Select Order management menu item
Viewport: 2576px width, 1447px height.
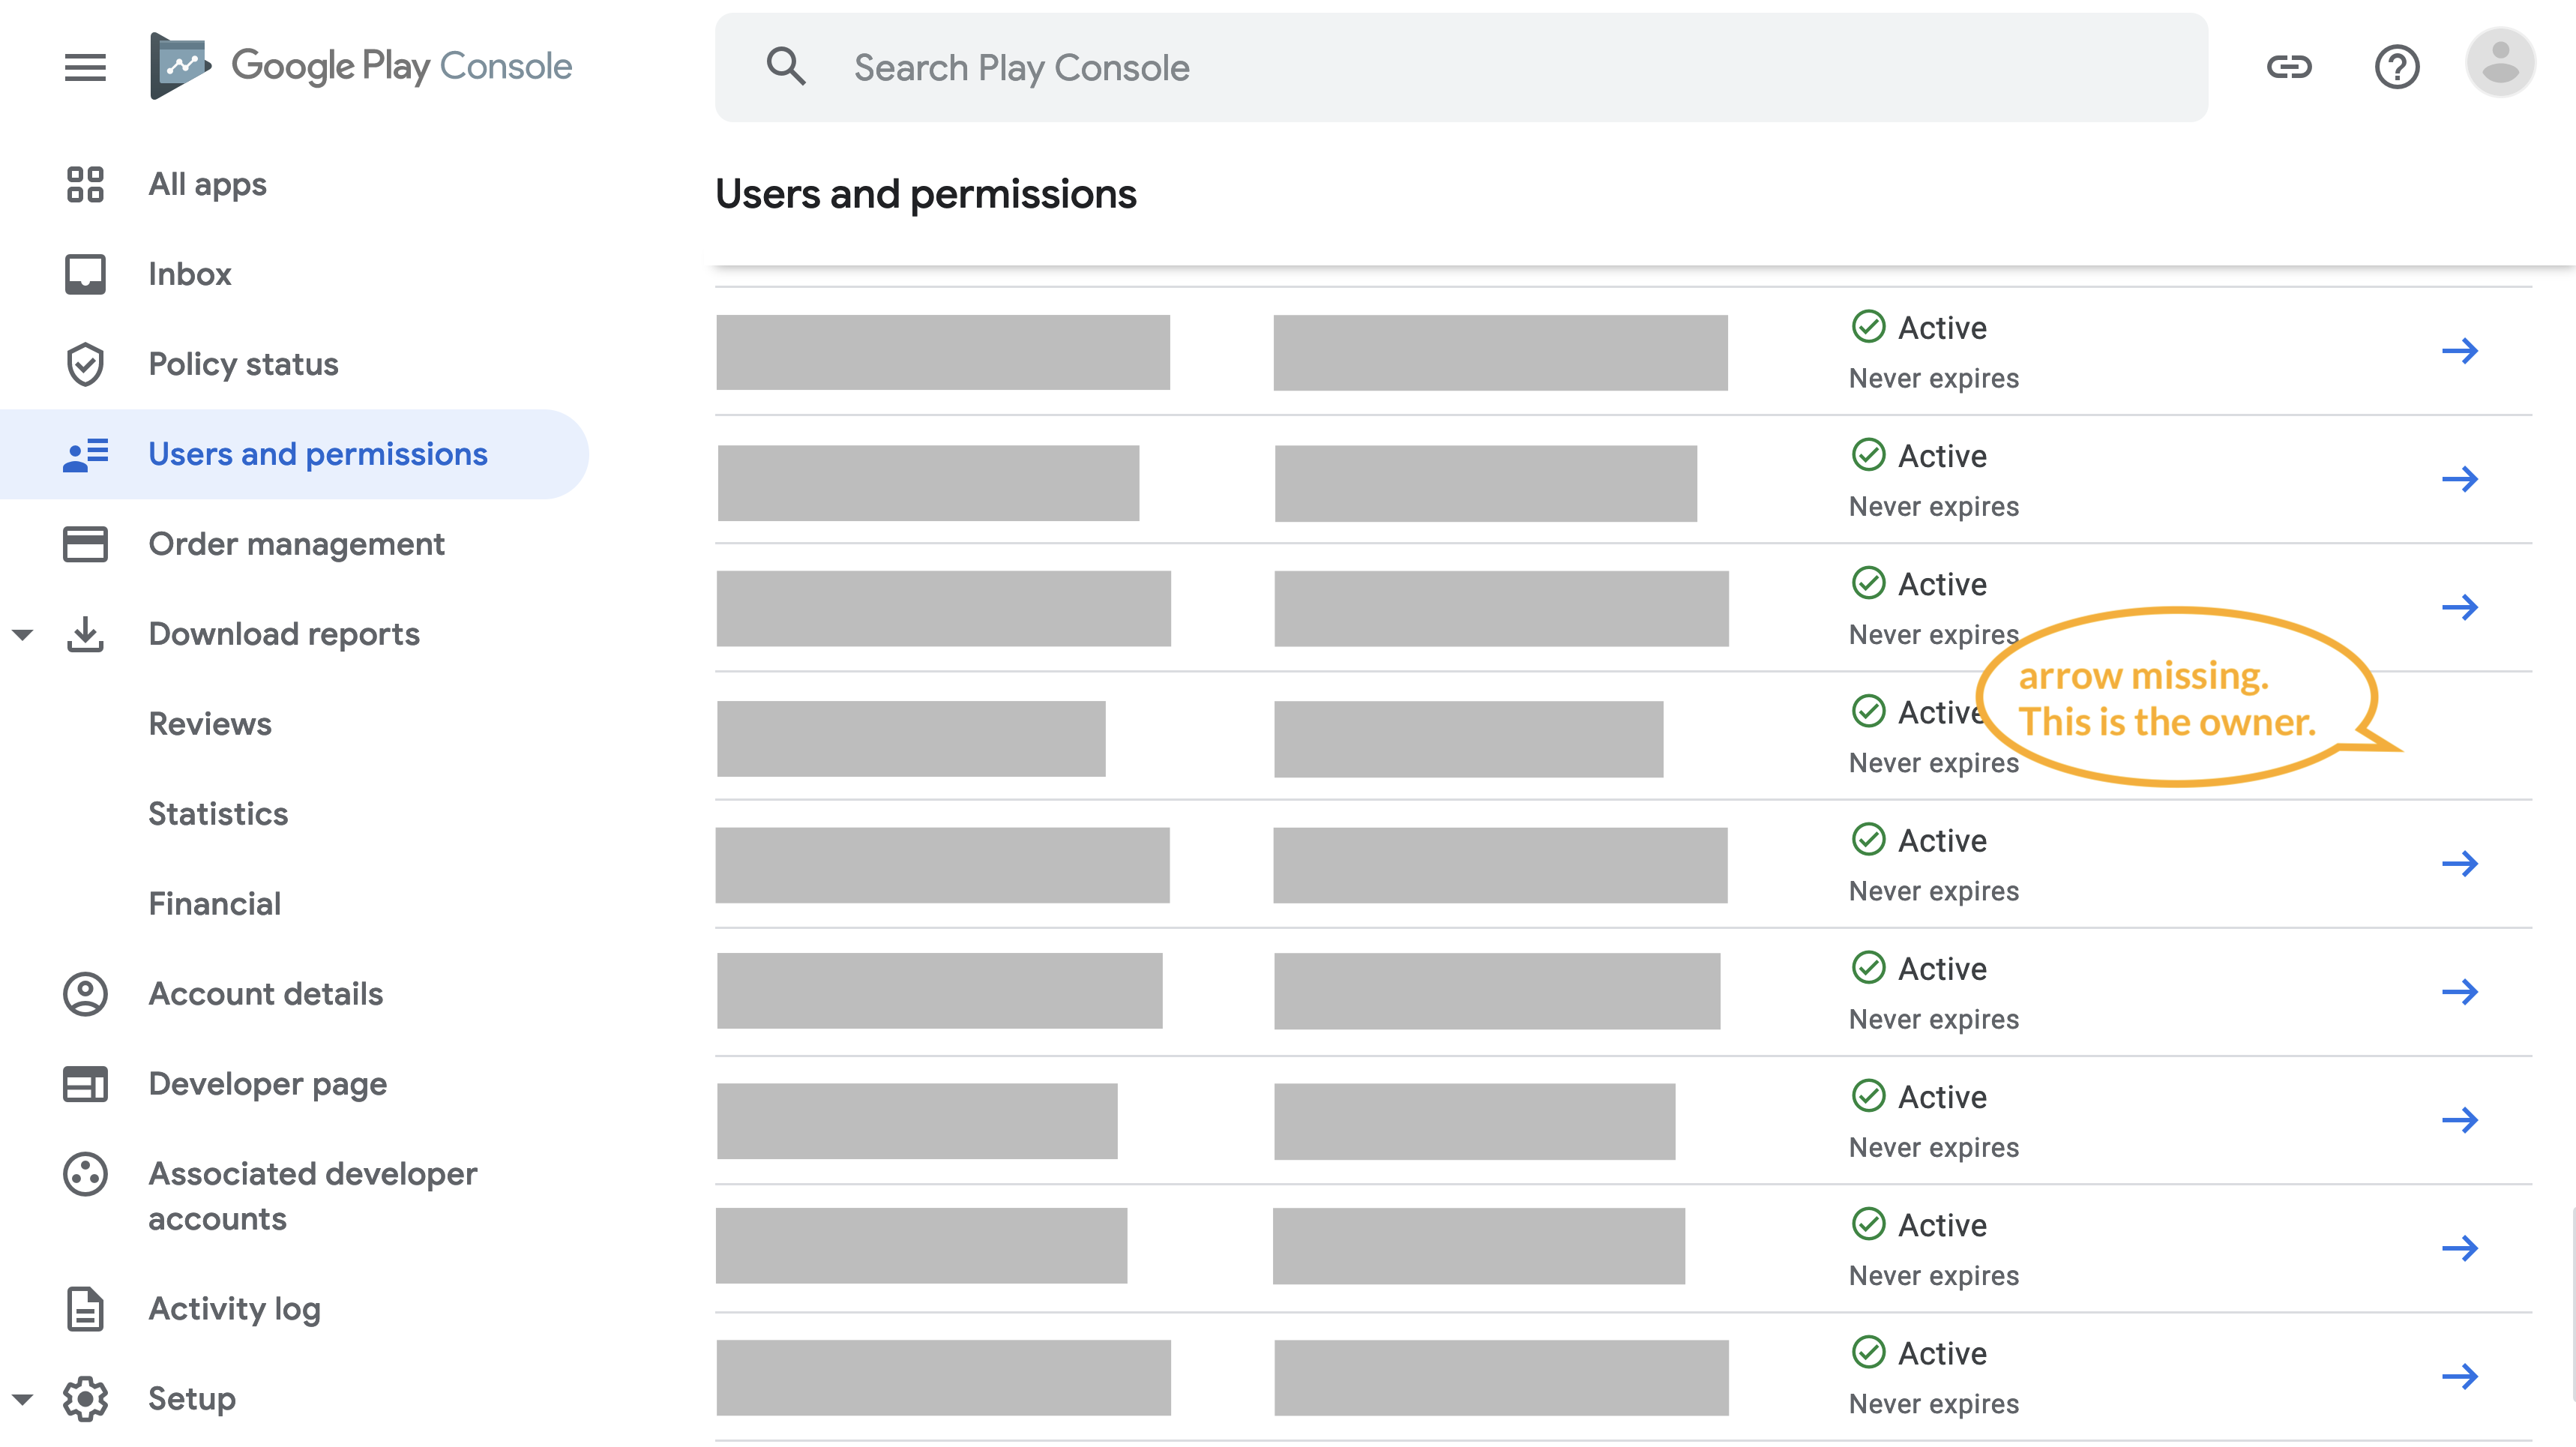[x=296, y=544]
